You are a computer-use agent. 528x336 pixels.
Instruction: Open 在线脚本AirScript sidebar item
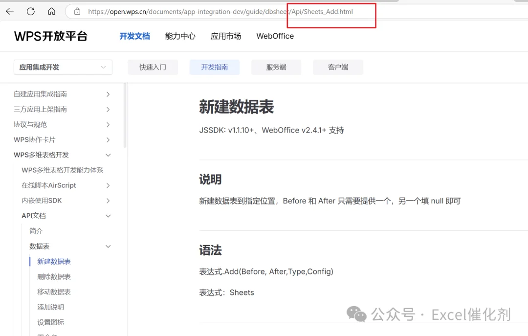pyautogui.click(x=49, y=185)
